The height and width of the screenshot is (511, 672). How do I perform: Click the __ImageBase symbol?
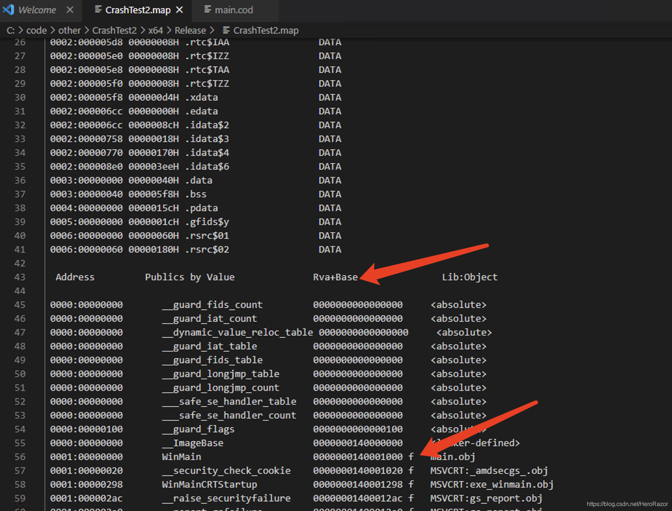pyautogui.click(x=193, y=443)
